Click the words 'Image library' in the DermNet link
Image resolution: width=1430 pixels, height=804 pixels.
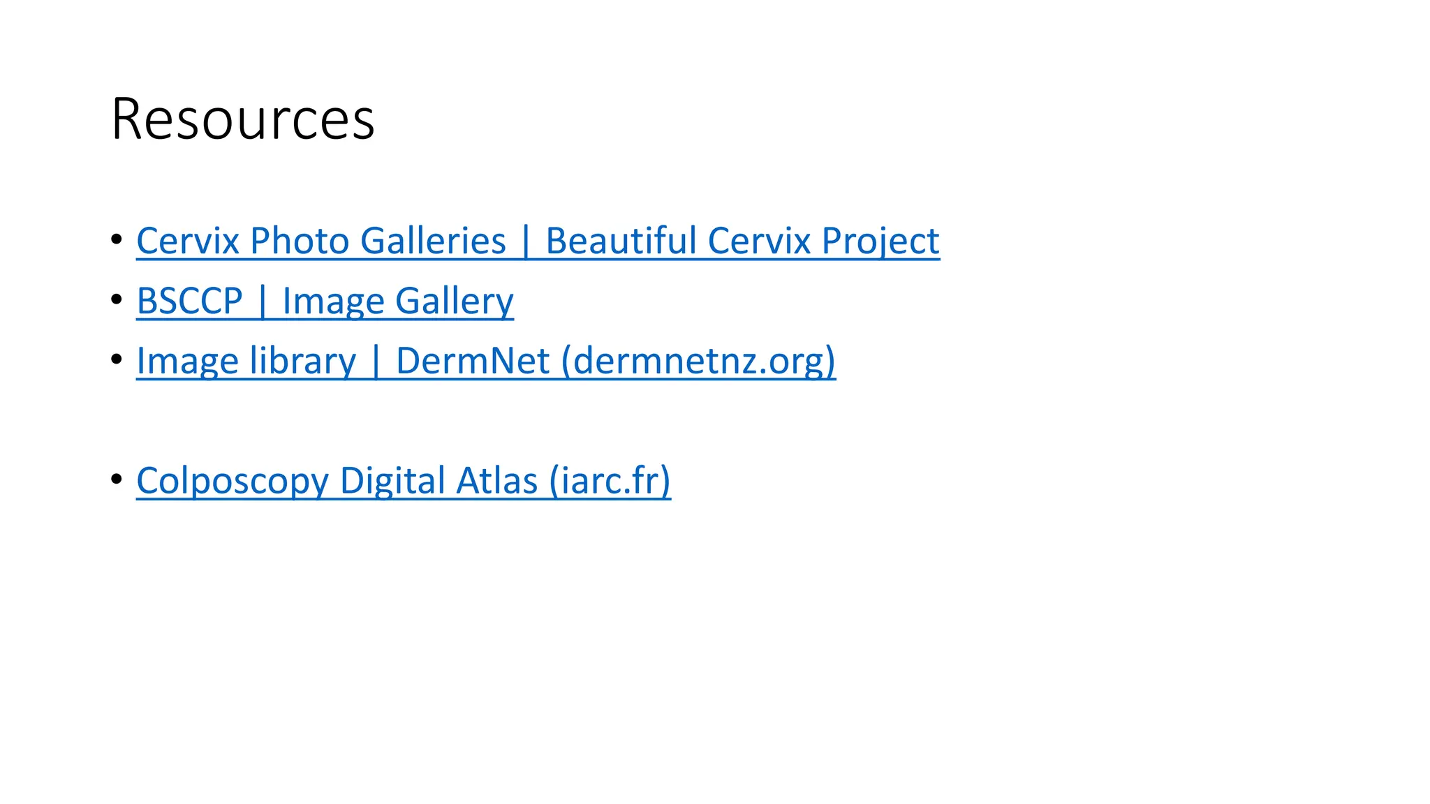point(246,362)
